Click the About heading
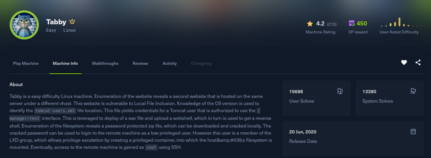431x158 pixels. click(x=16, y=85)
